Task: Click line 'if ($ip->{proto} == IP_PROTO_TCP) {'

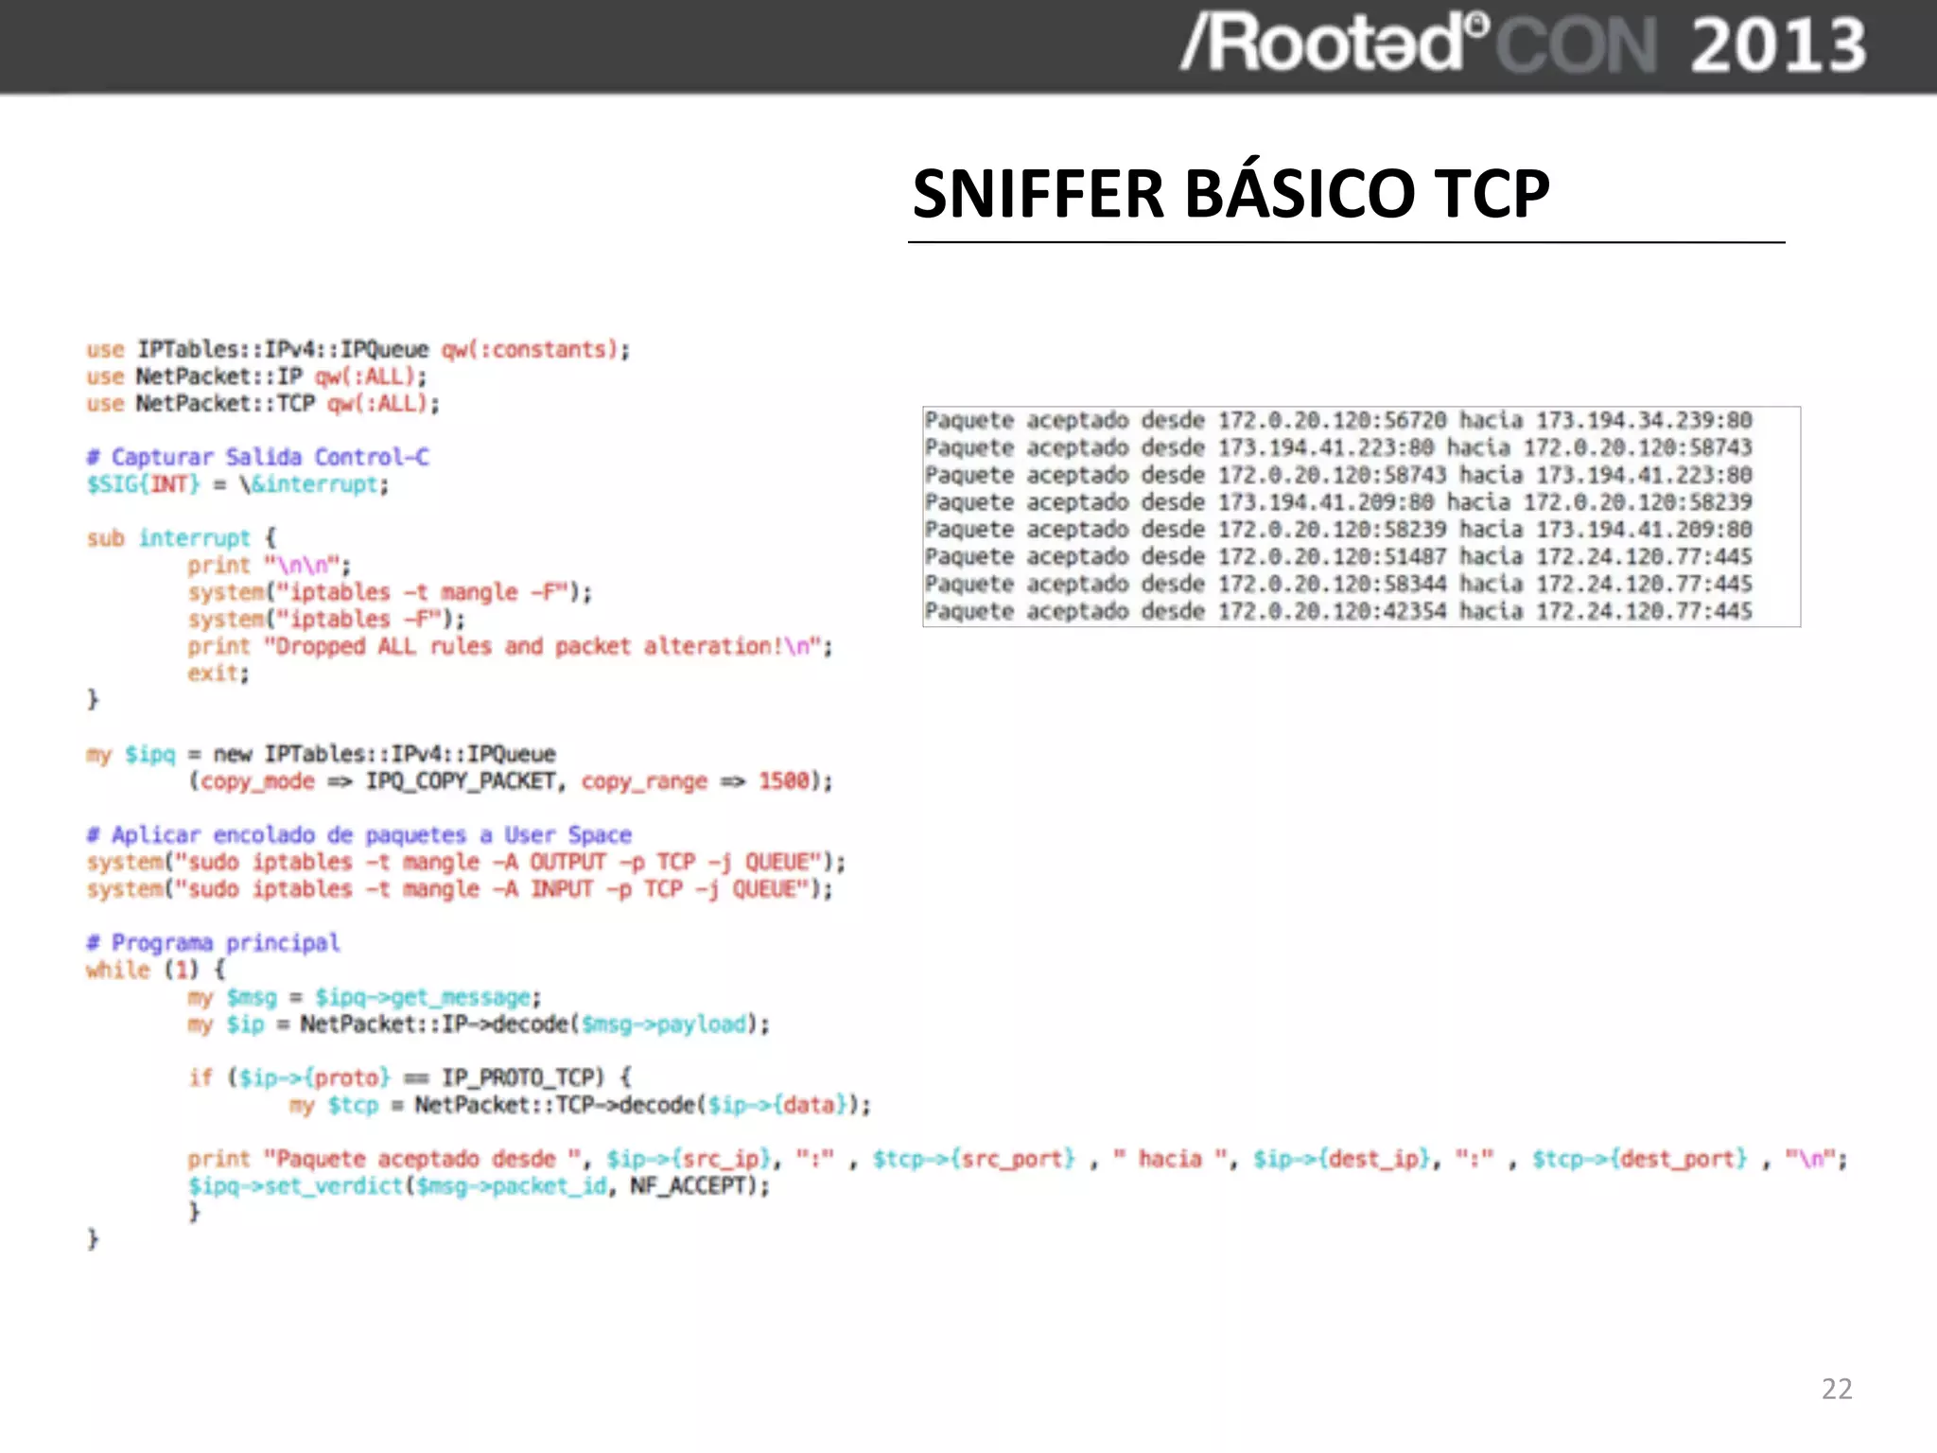Action: pos(410,1077)
